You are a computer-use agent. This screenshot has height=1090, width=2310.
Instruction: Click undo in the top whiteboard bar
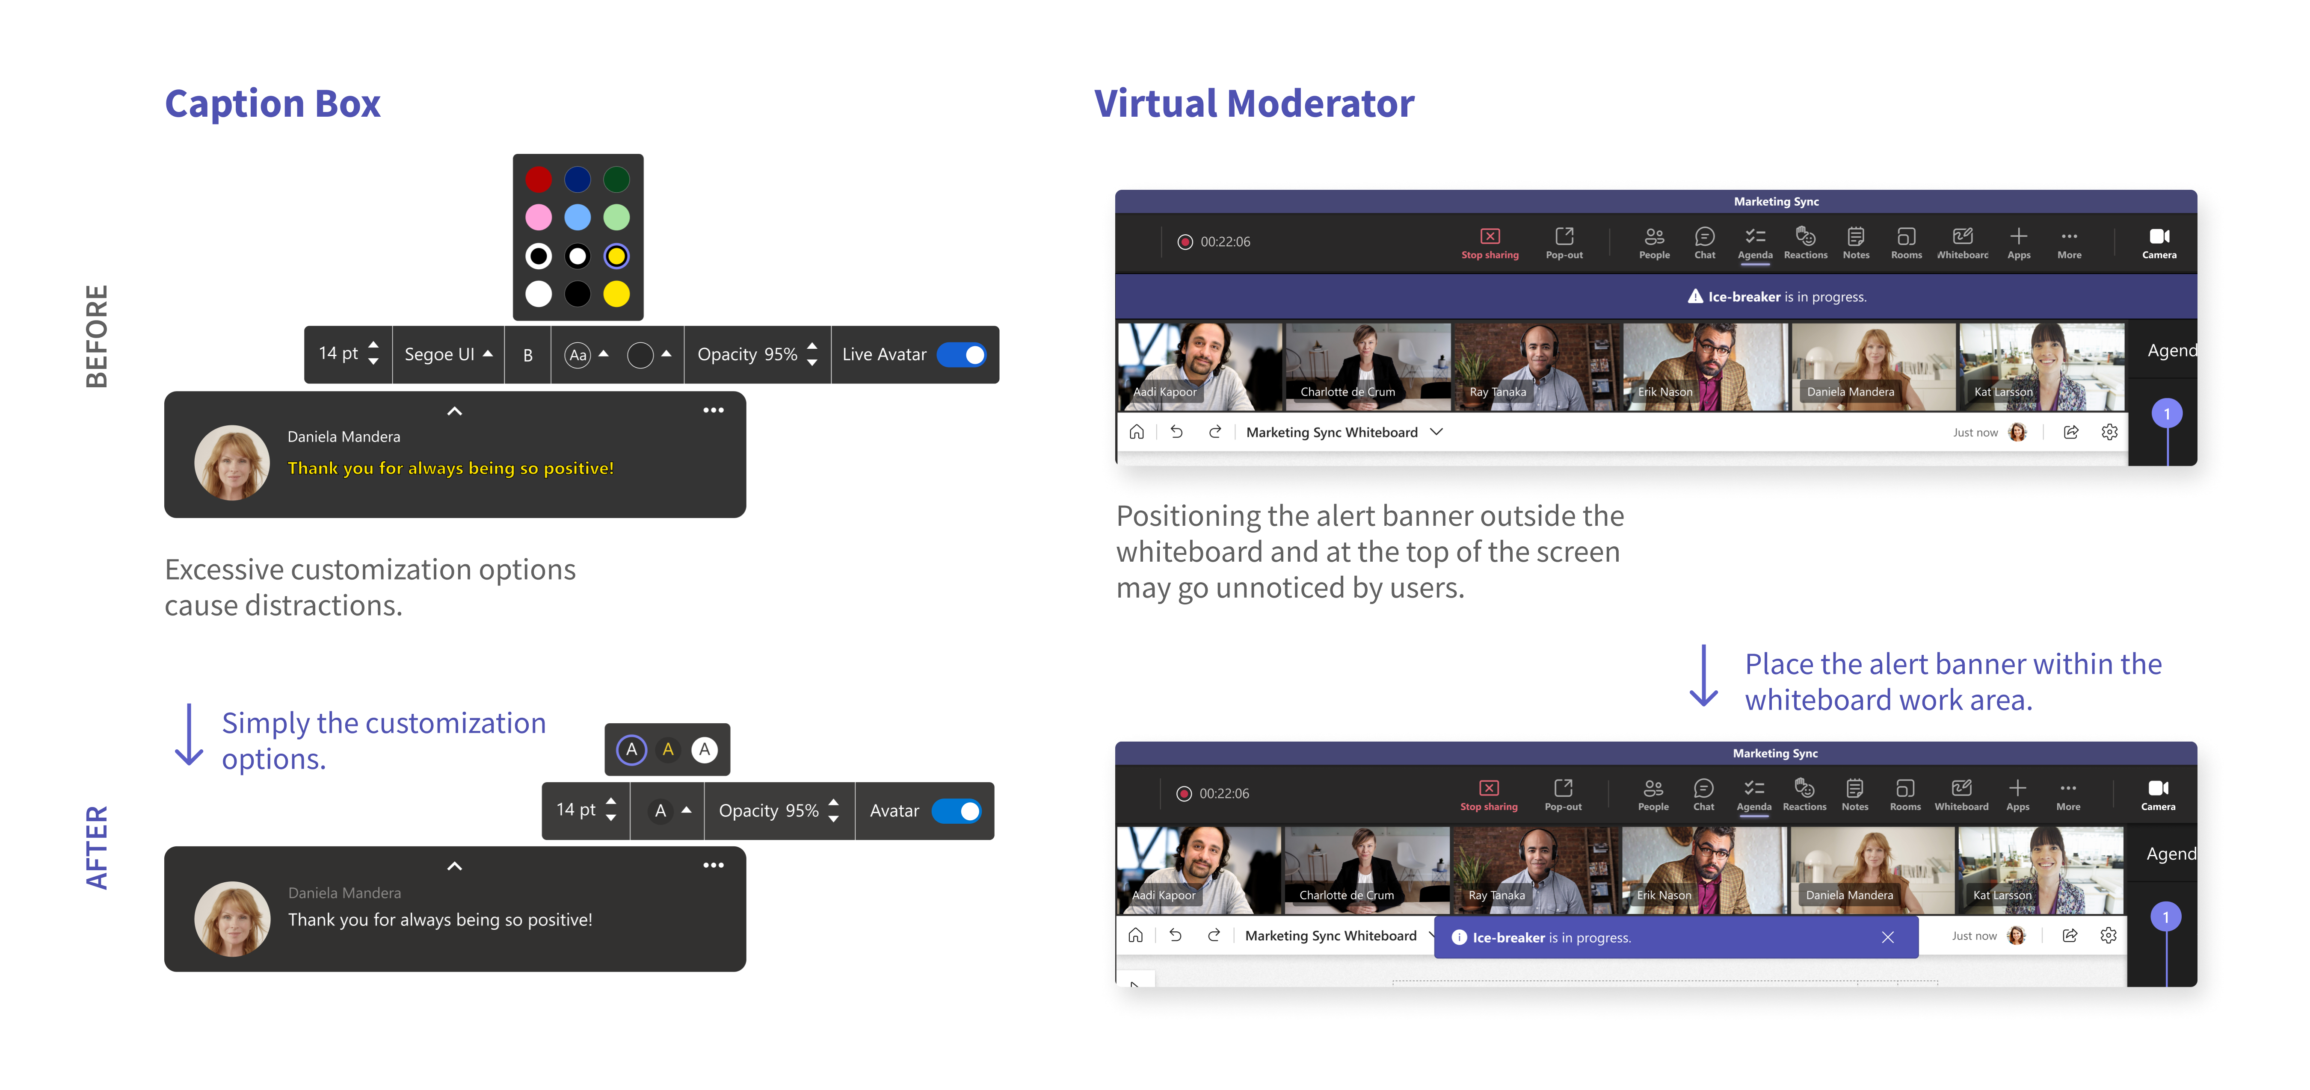click(x=1176, y=432)
